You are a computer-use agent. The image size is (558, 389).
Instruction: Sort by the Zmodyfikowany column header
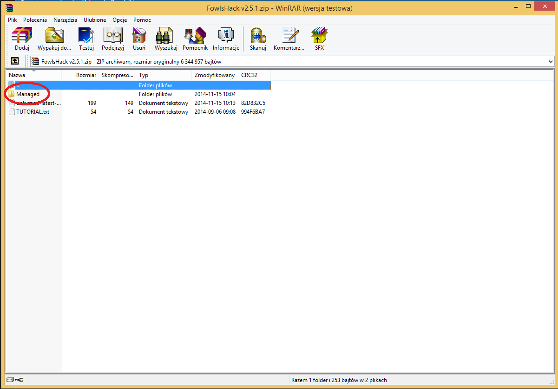(215, 75)
